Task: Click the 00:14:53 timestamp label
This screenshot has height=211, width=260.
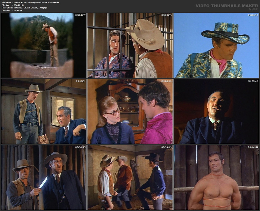Action: [253, 15]
